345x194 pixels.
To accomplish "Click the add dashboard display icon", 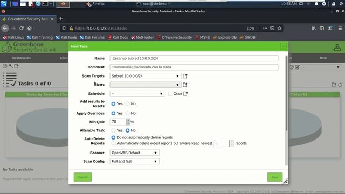I will [x=334, y=85].
